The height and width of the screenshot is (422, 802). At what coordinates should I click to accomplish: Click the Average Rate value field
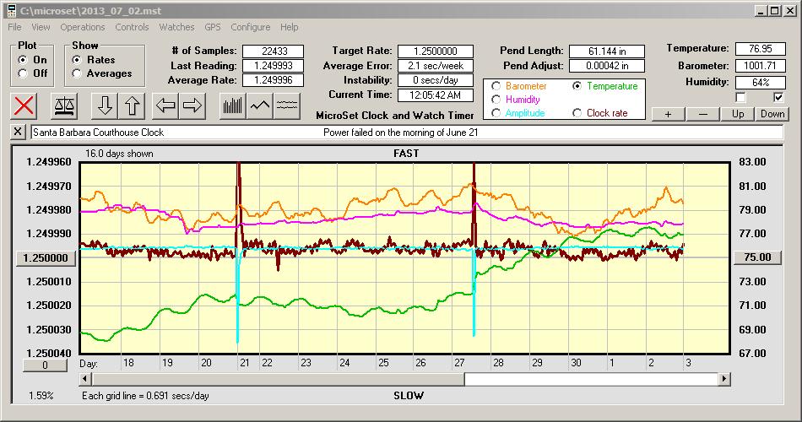click(274, 80)
